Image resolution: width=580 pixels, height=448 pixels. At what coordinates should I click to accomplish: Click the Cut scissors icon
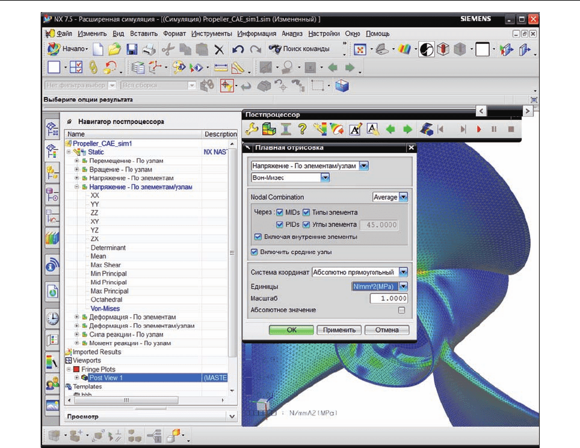[168, 49]
